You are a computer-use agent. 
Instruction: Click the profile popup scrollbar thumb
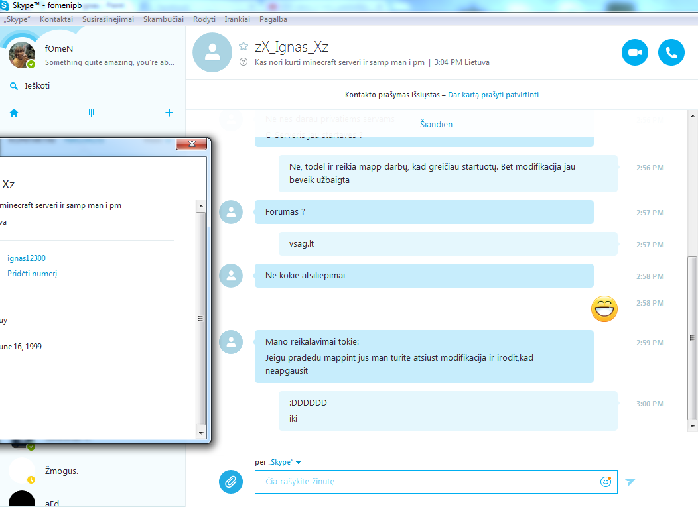coord(201,319)
